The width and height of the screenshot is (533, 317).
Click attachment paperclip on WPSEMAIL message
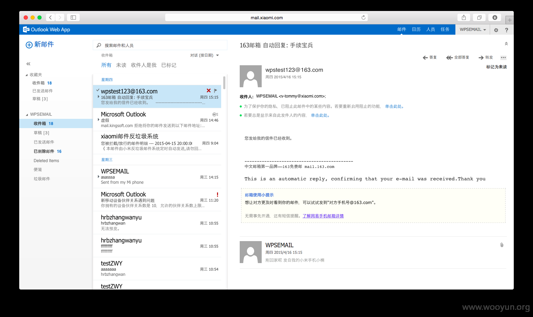click(x=502, y=245)
